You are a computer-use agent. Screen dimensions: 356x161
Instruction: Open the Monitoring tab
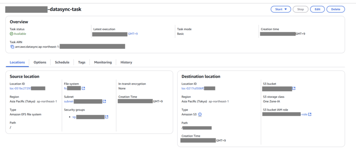click(x=103, y=62)
